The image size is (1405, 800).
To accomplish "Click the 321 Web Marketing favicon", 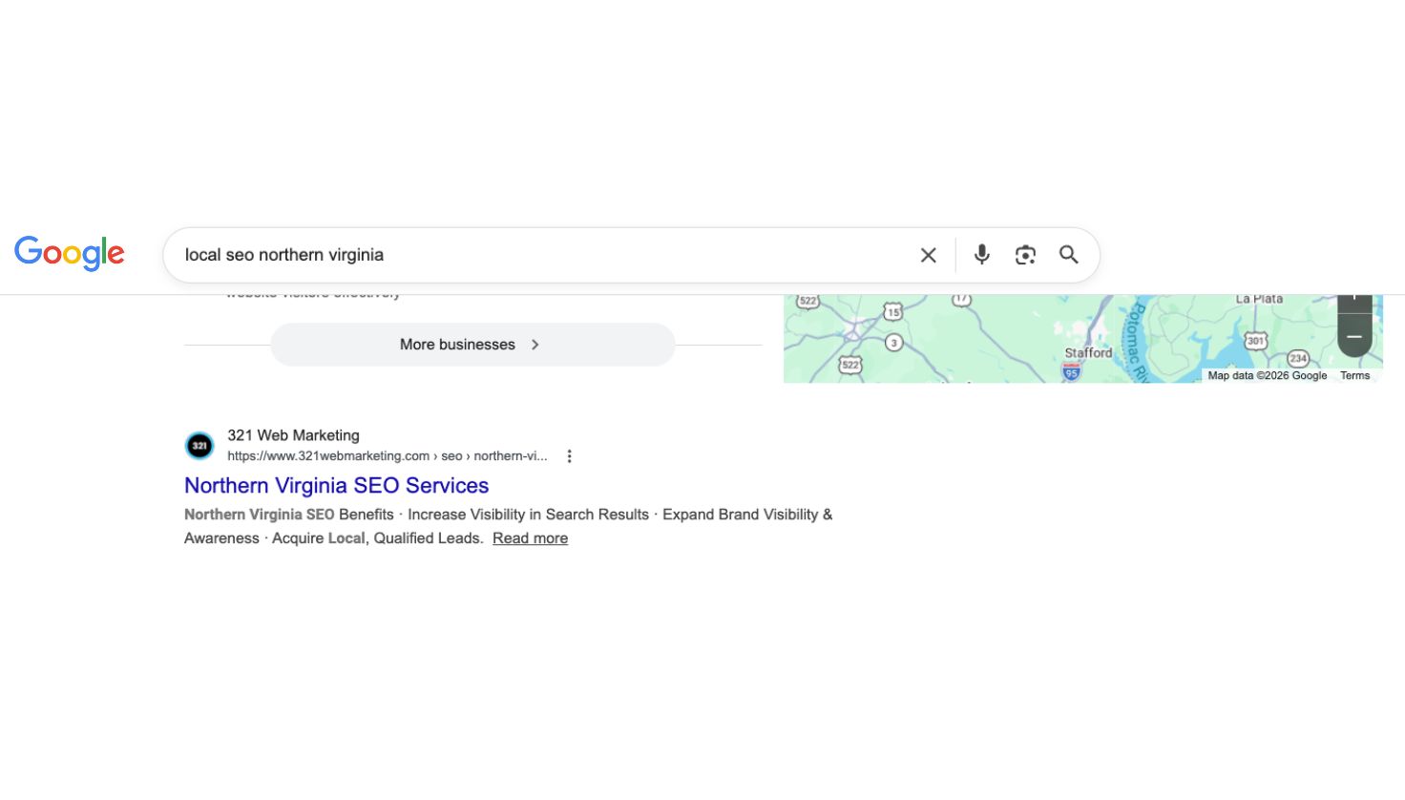I will pyautogui.click(x=199, y=445).
